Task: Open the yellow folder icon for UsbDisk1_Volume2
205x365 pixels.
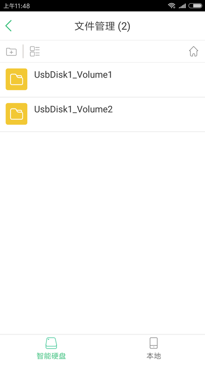Action: point(16,114)
